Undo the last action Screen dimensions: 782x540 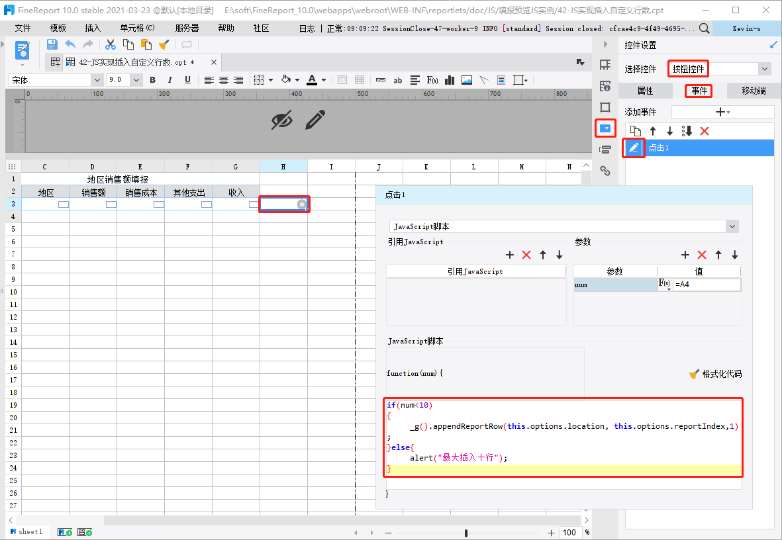click(70, 44)
